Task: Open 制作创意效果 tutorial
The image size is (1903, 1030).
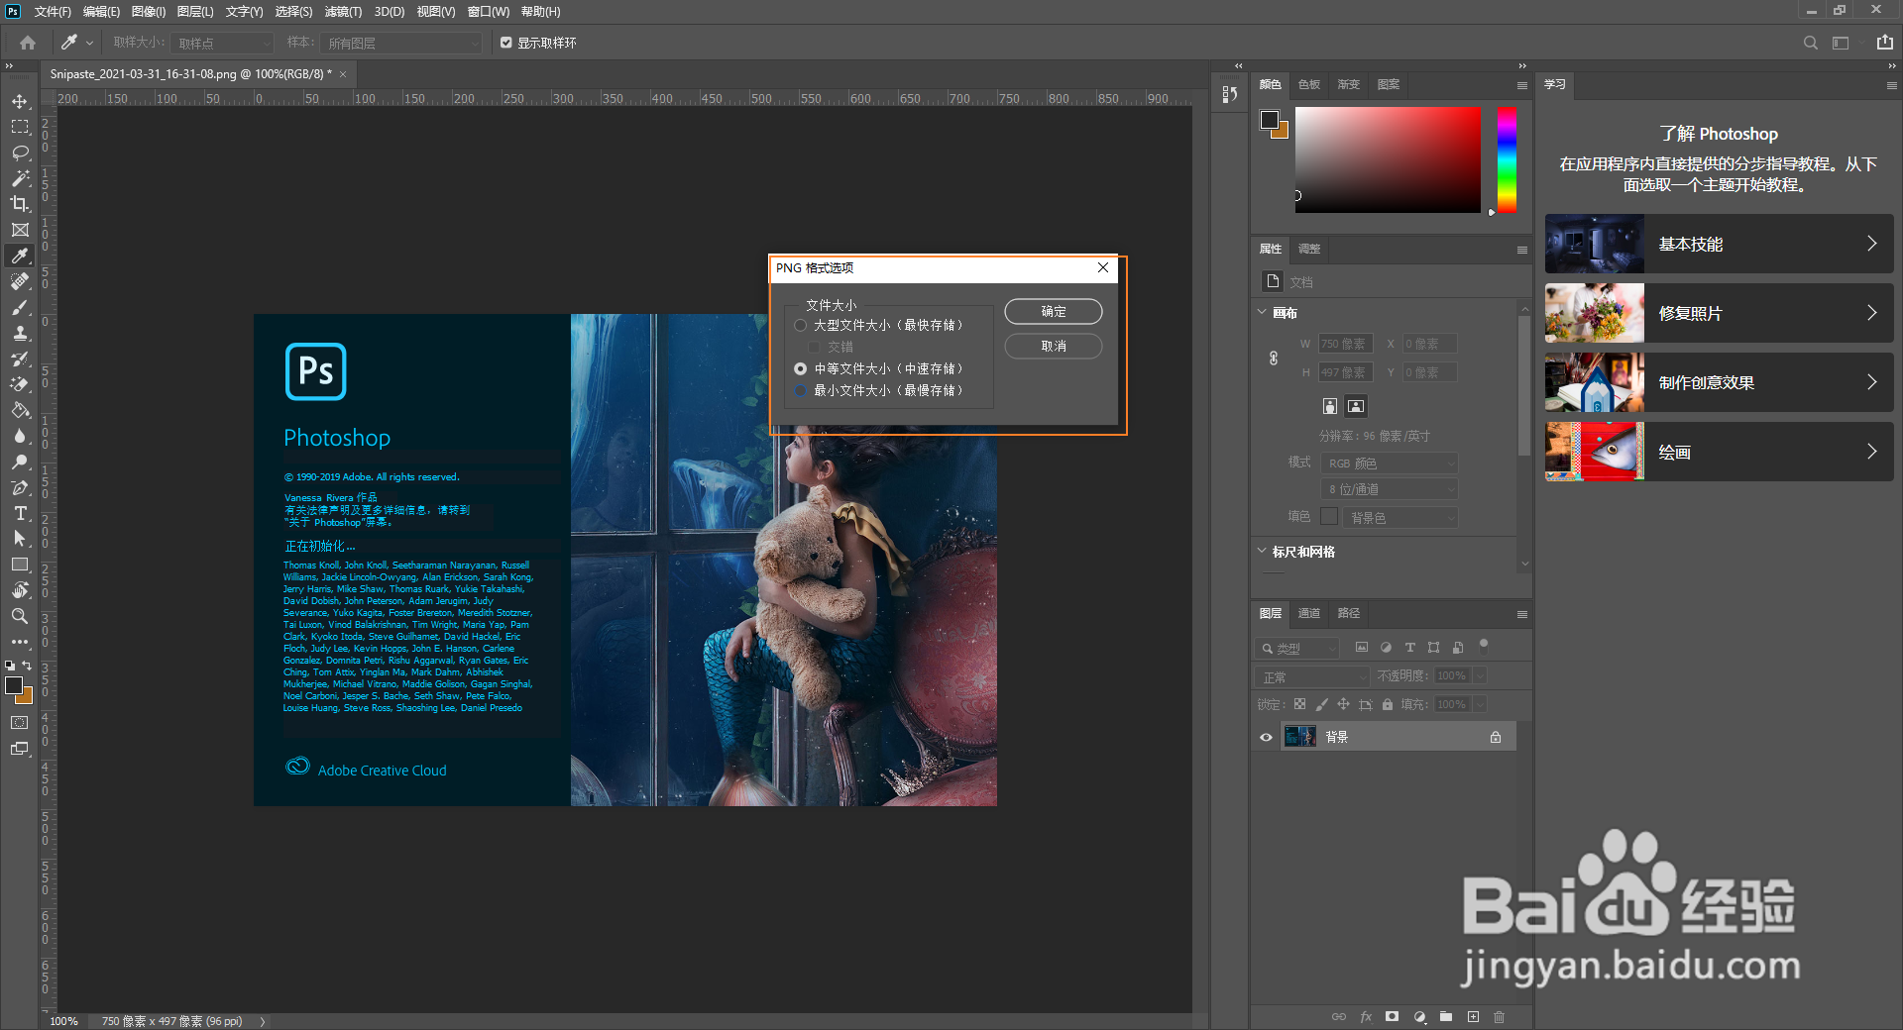Action: [x=1719, y=382]
